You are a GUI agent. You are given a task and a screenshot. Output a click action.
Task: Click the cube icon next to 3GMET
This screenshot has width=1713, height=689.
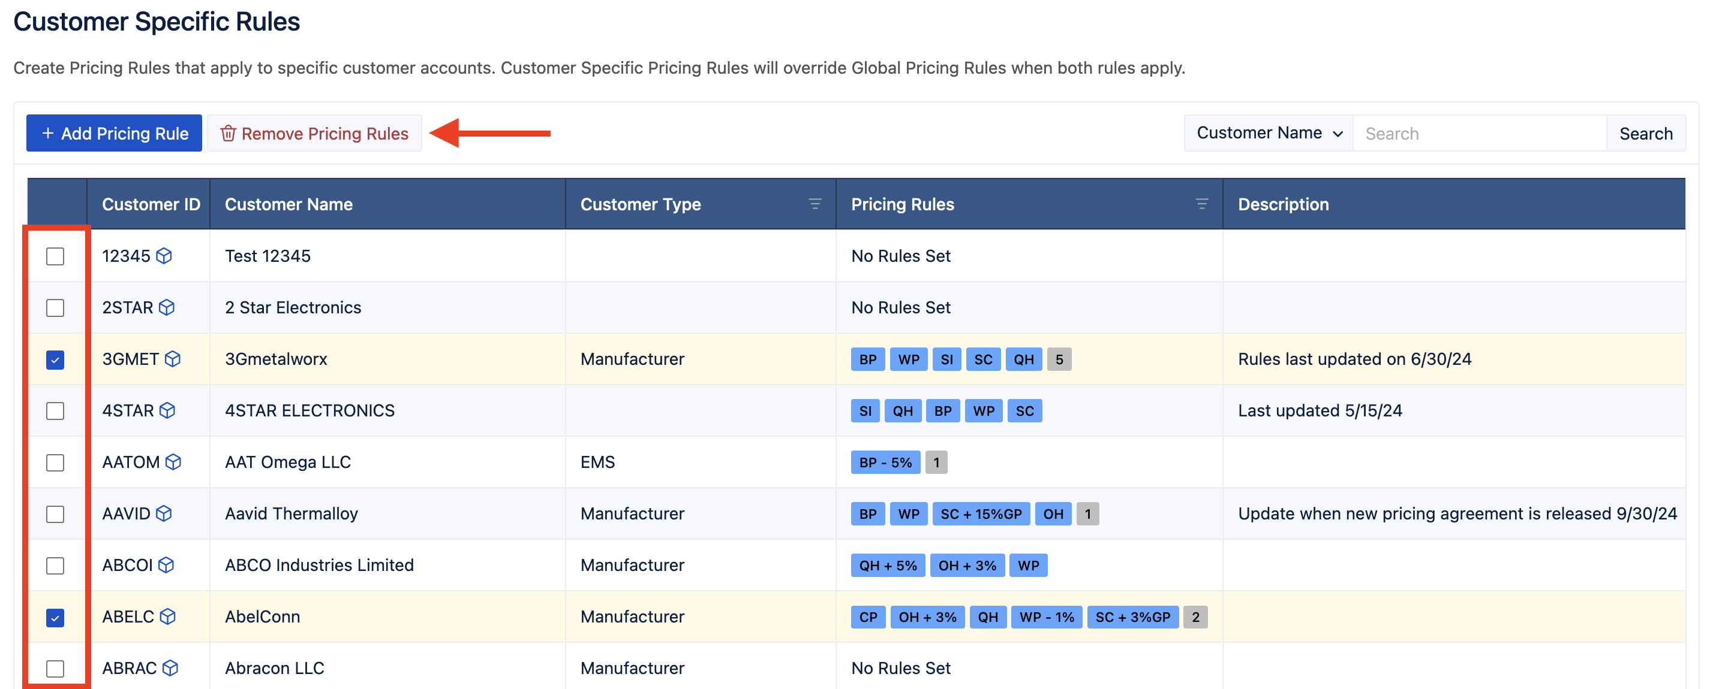[x=173, y=359]
